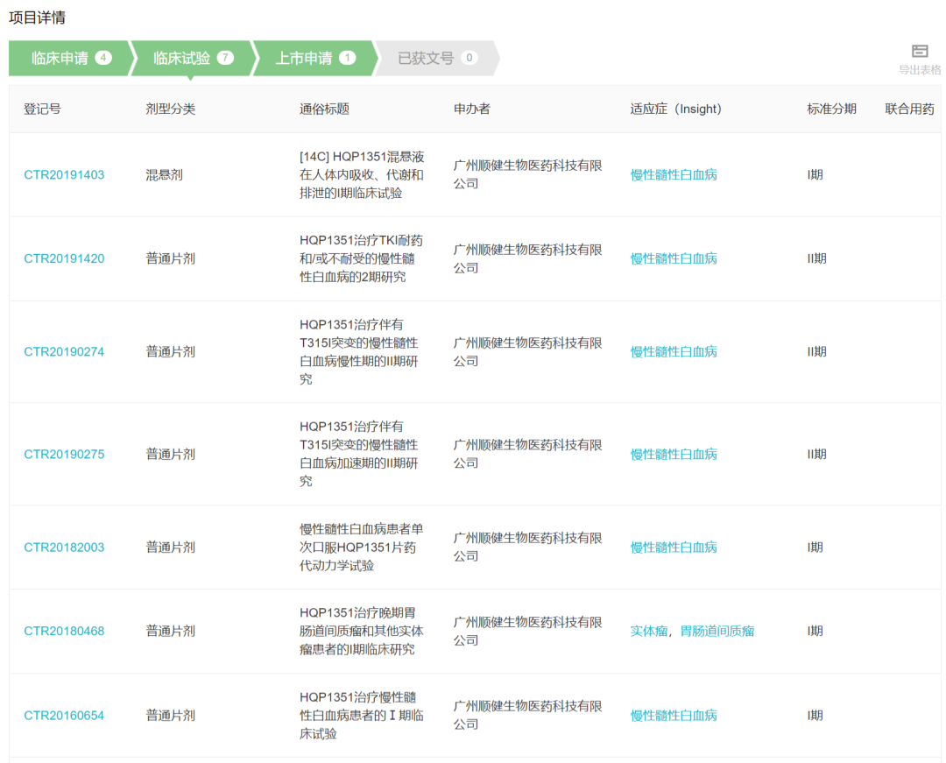The height and width of the screenshot is (763, 946).
Task: Open registration link CTR20182003
Action: pyautogui.click(x=64, y=548)
